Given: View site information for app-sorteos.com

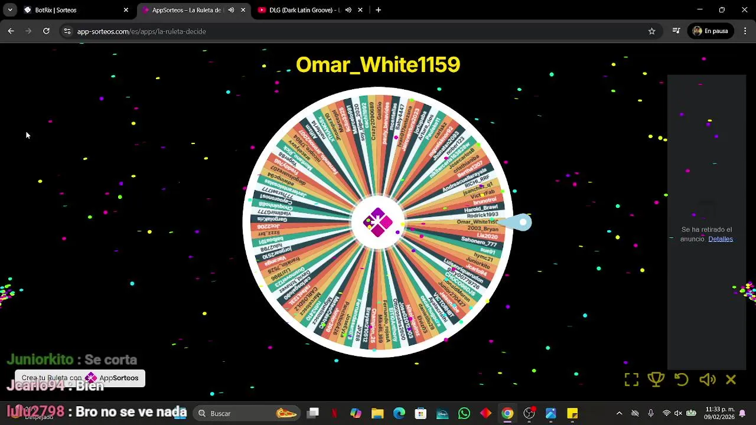Looking at the screenshot, I should pos(67,31).
